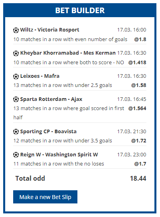This screenshot has height=217, width=160.
Task: Select the @1.564 first half goal odds
Action: pyautogui.click(x=137, y=108)
